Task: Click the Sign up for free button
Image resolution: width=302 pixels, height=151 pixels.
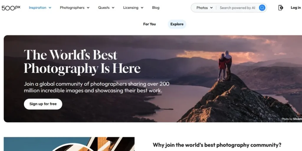Action: tap(43, 104)
